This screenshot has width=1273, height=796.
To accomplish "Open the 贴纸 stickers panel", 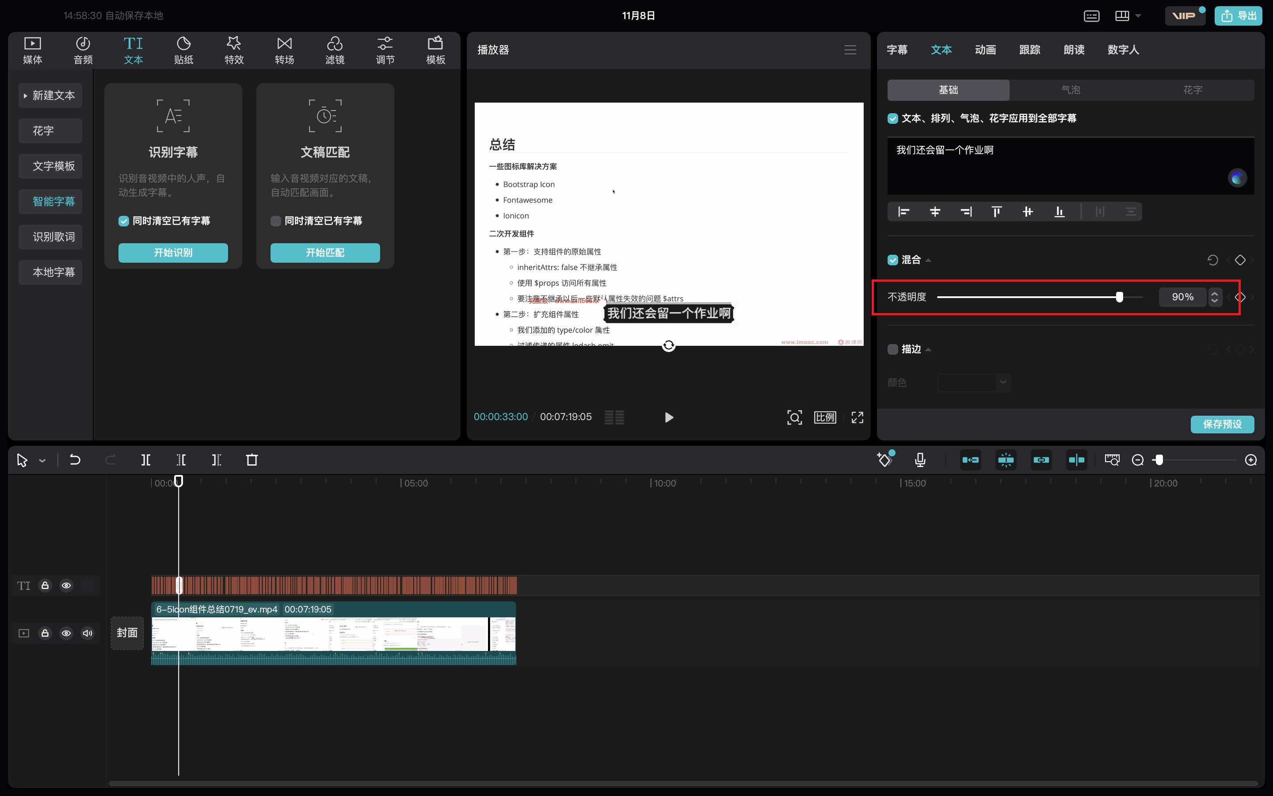I will click(x=183, y=50).
